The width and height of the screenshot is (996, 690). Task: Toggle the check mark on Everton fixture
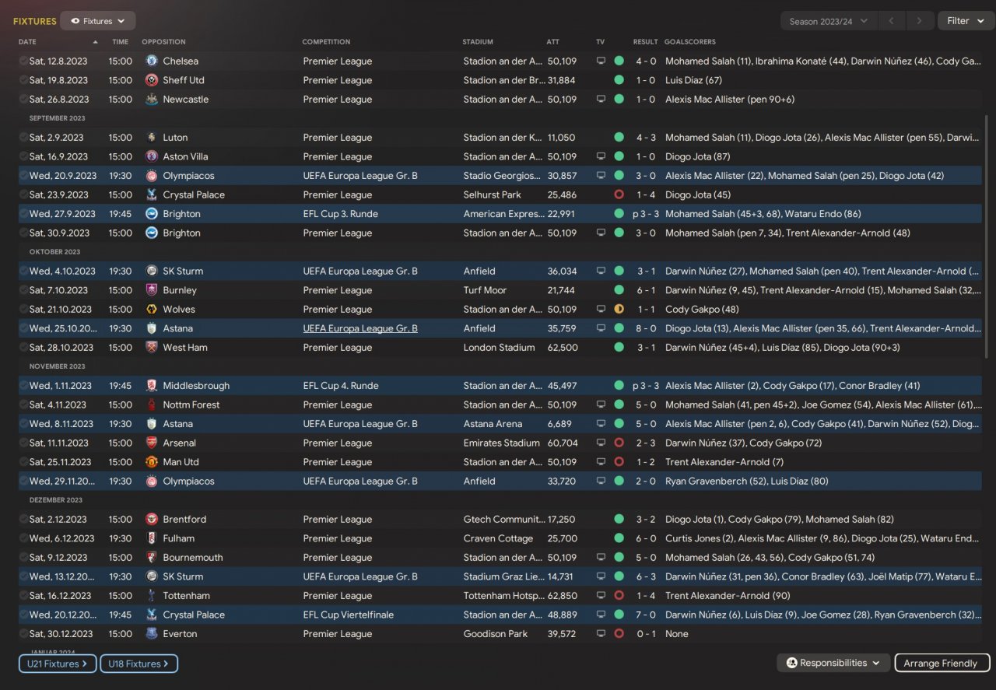[23, 634]
